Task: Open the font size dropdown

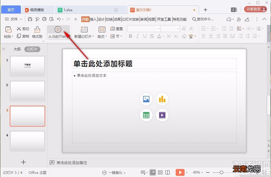Action: (178, 29)
